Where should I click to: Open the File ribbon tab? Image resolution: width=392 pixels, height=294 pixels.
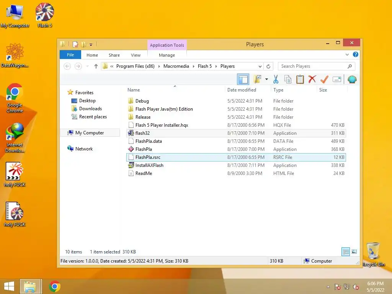tap(70, 55)
